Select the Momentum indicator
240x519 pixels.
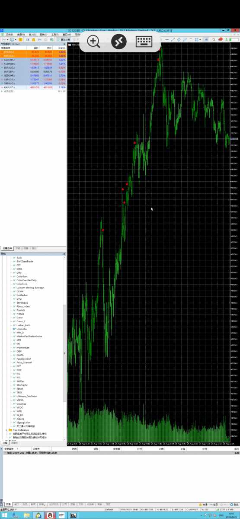point(23,347)
